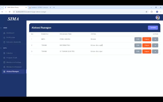The height and width of the screenshot is (102, 163).
Task: Click the Notification bell icon
Action: click(x=4, y=37)
